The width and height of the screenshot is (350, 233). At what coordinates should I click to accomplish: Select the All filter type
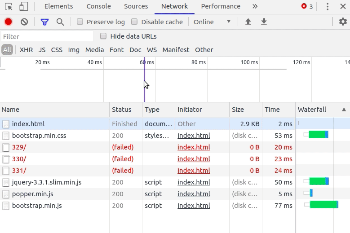click(7, 50)
